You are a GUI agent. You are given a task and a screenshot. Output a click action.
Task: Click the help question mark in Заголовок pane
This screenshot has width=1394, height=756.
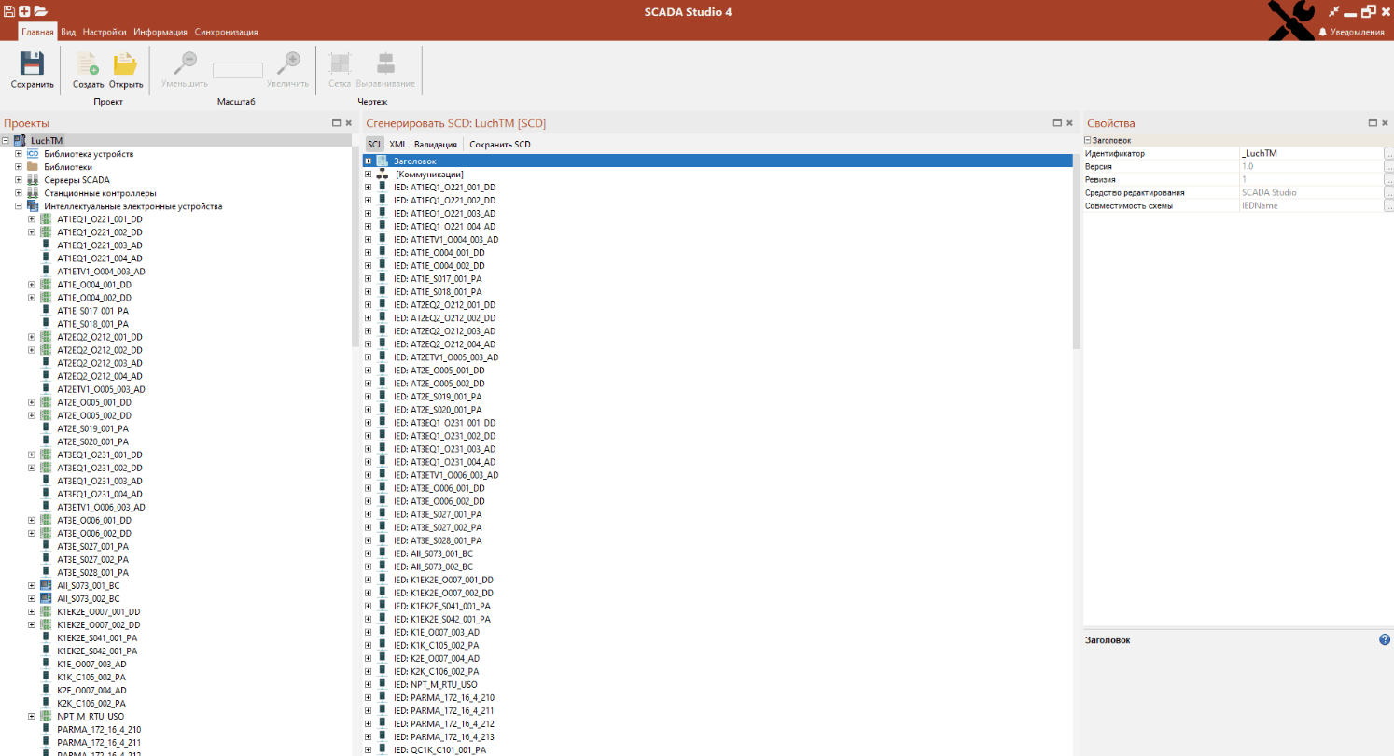[x=1385, y=639]
